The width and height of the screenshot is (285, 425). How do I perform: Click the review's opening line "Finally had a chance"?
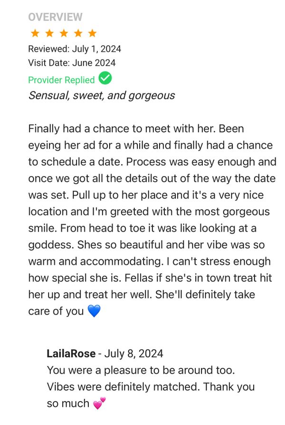tap(76, 129)
